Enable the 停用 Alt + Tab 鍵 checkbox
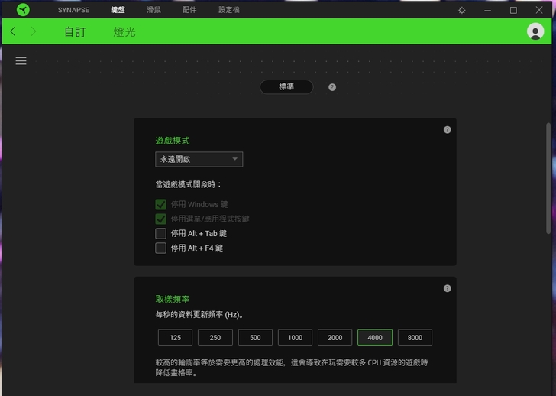Screen dimensions: 556x396 tap(160, 233)
